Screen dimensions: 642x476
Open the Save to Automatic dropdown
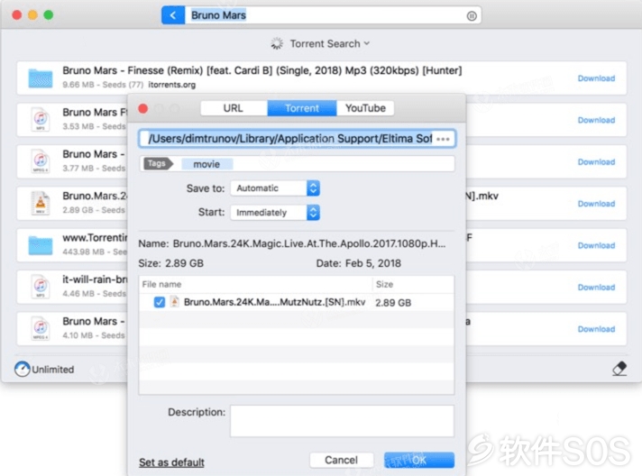(275, 188)
